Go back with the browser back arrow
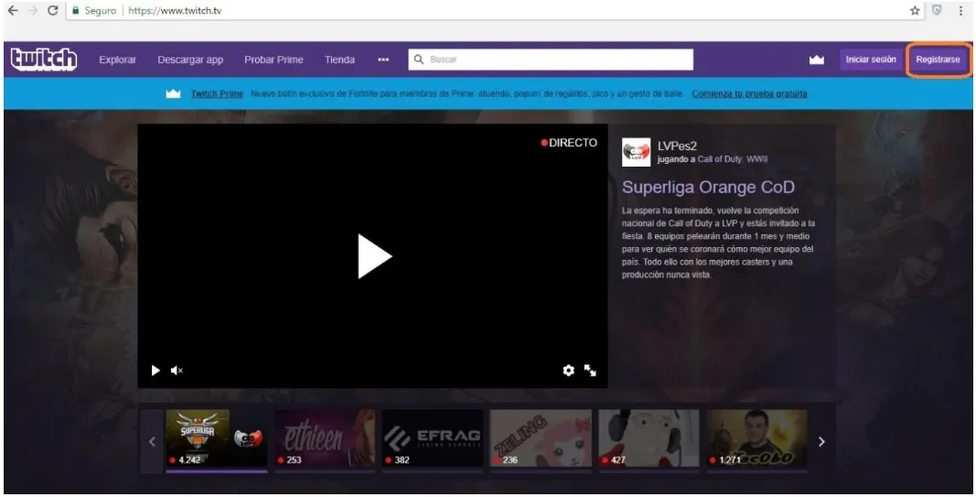The width and height of the screenshot is (976, 497). coord(13,11)
